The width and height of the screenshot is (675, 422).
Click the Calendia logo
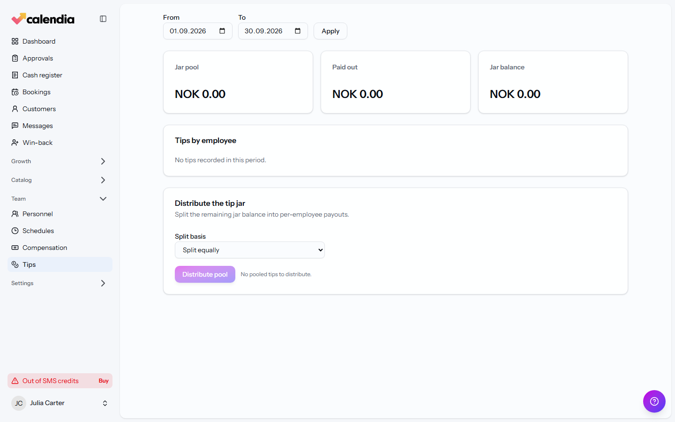(43, 19)
